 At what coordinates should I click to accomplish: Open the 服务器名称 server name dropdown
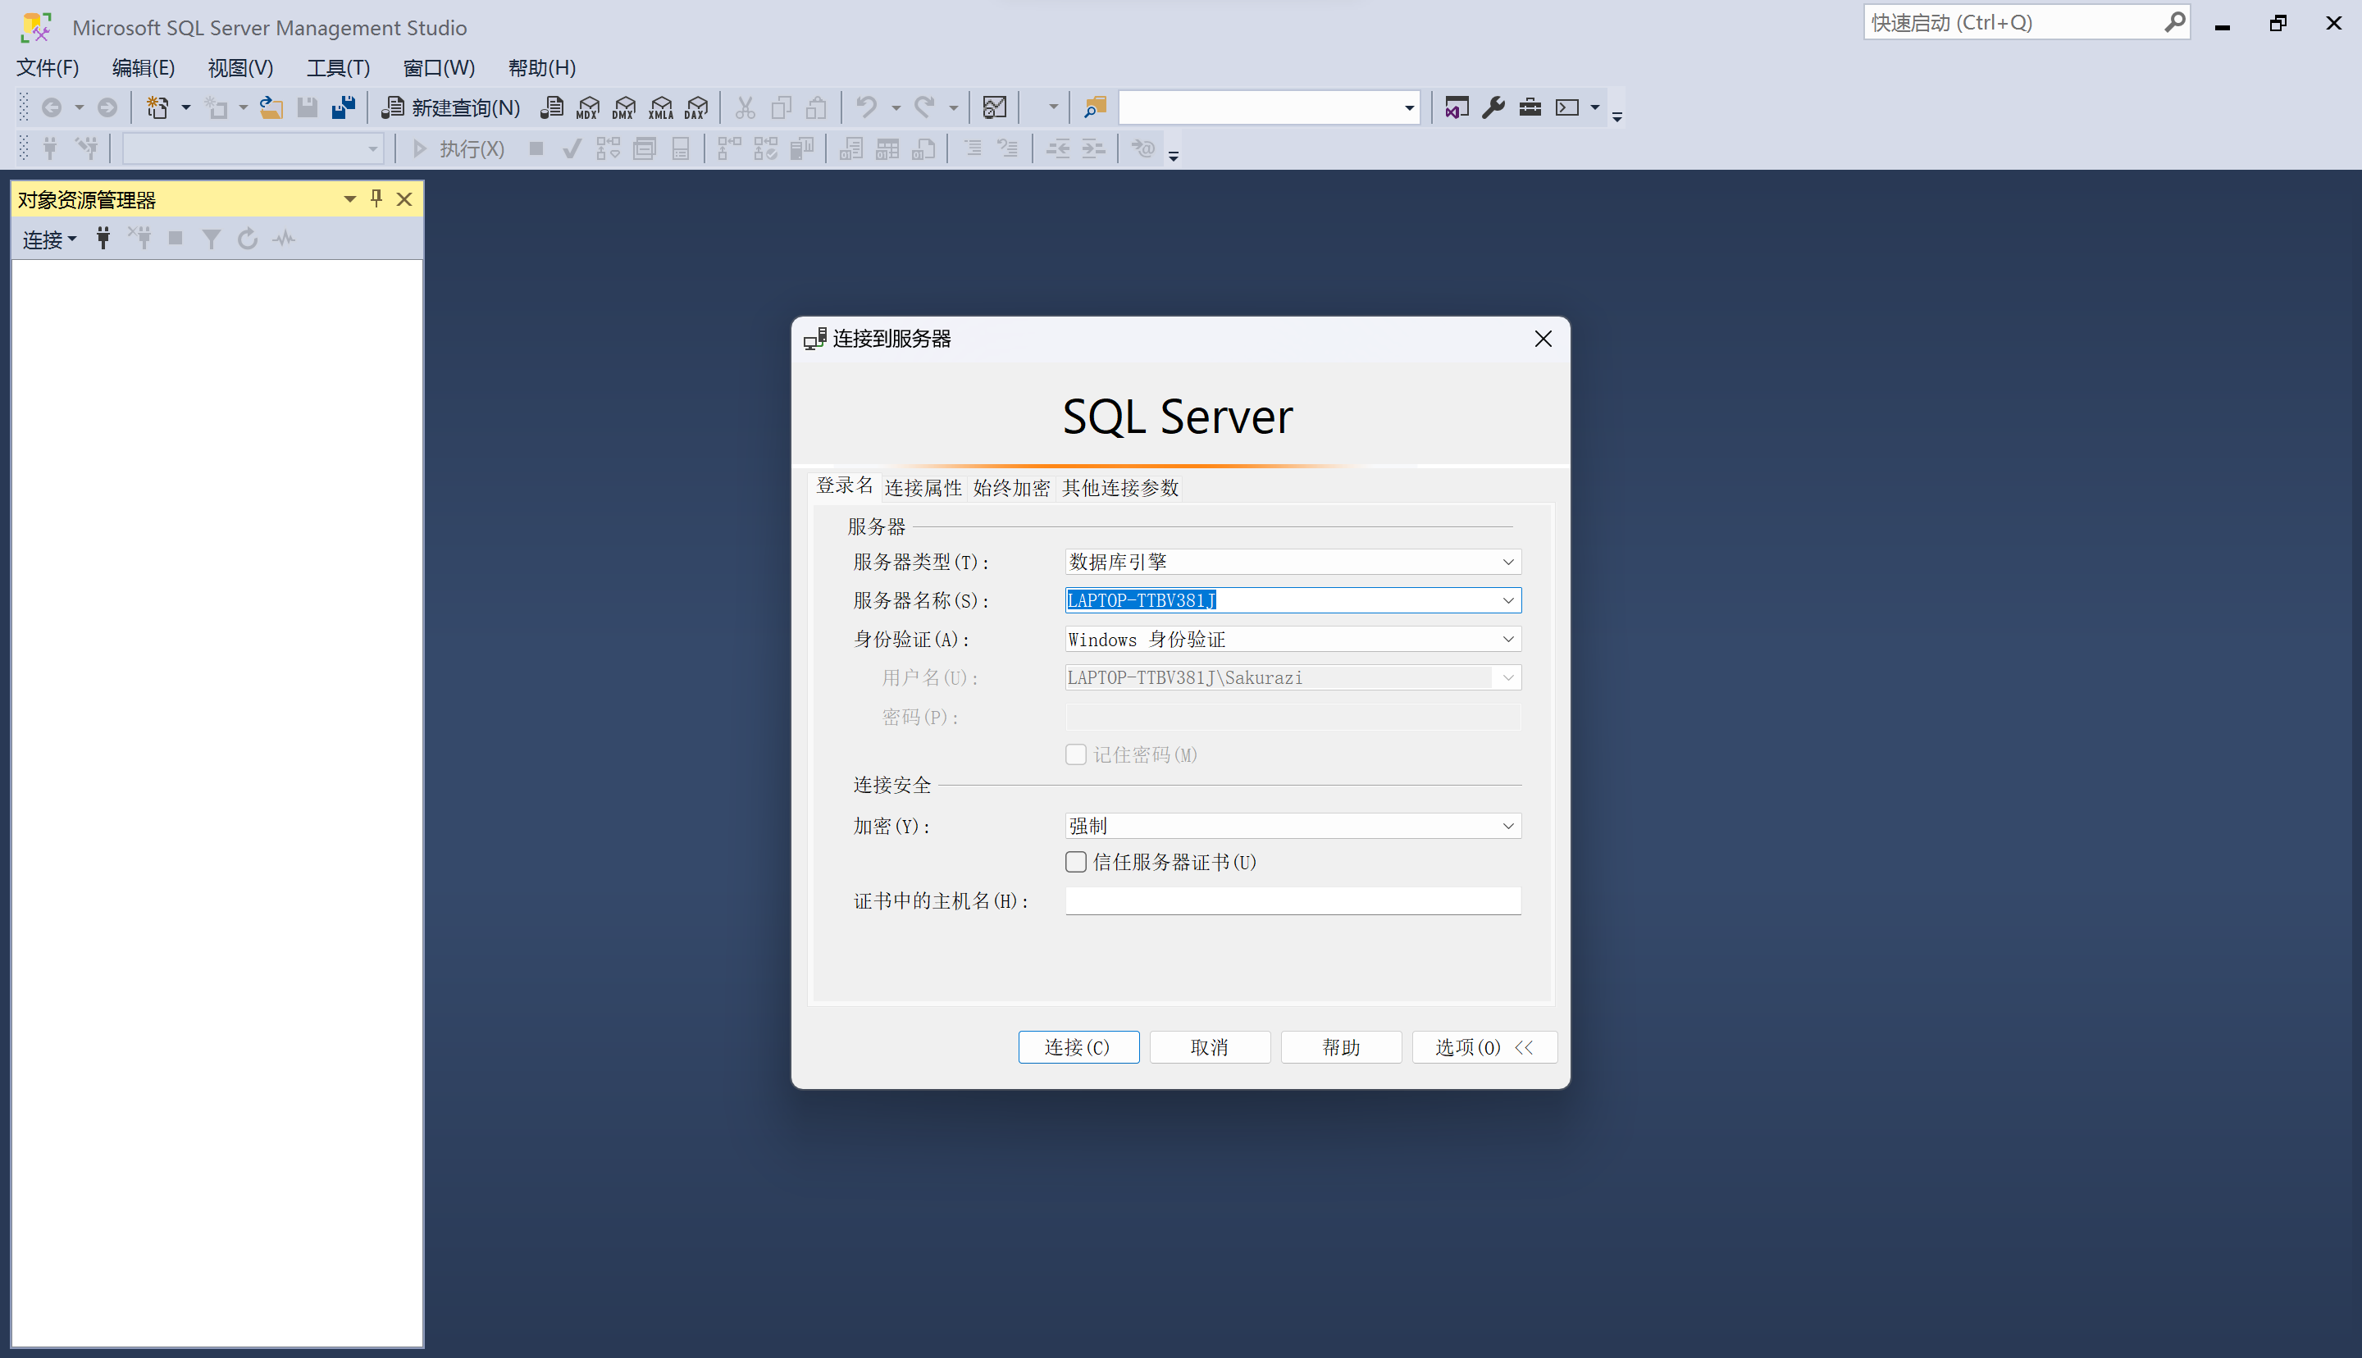pyautogui.click(x=1508, y=599)
